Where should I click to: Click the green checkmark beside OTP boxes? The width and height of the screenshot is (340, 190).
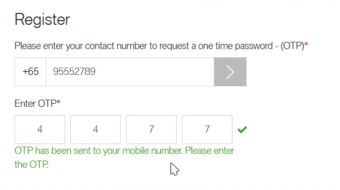242,130
